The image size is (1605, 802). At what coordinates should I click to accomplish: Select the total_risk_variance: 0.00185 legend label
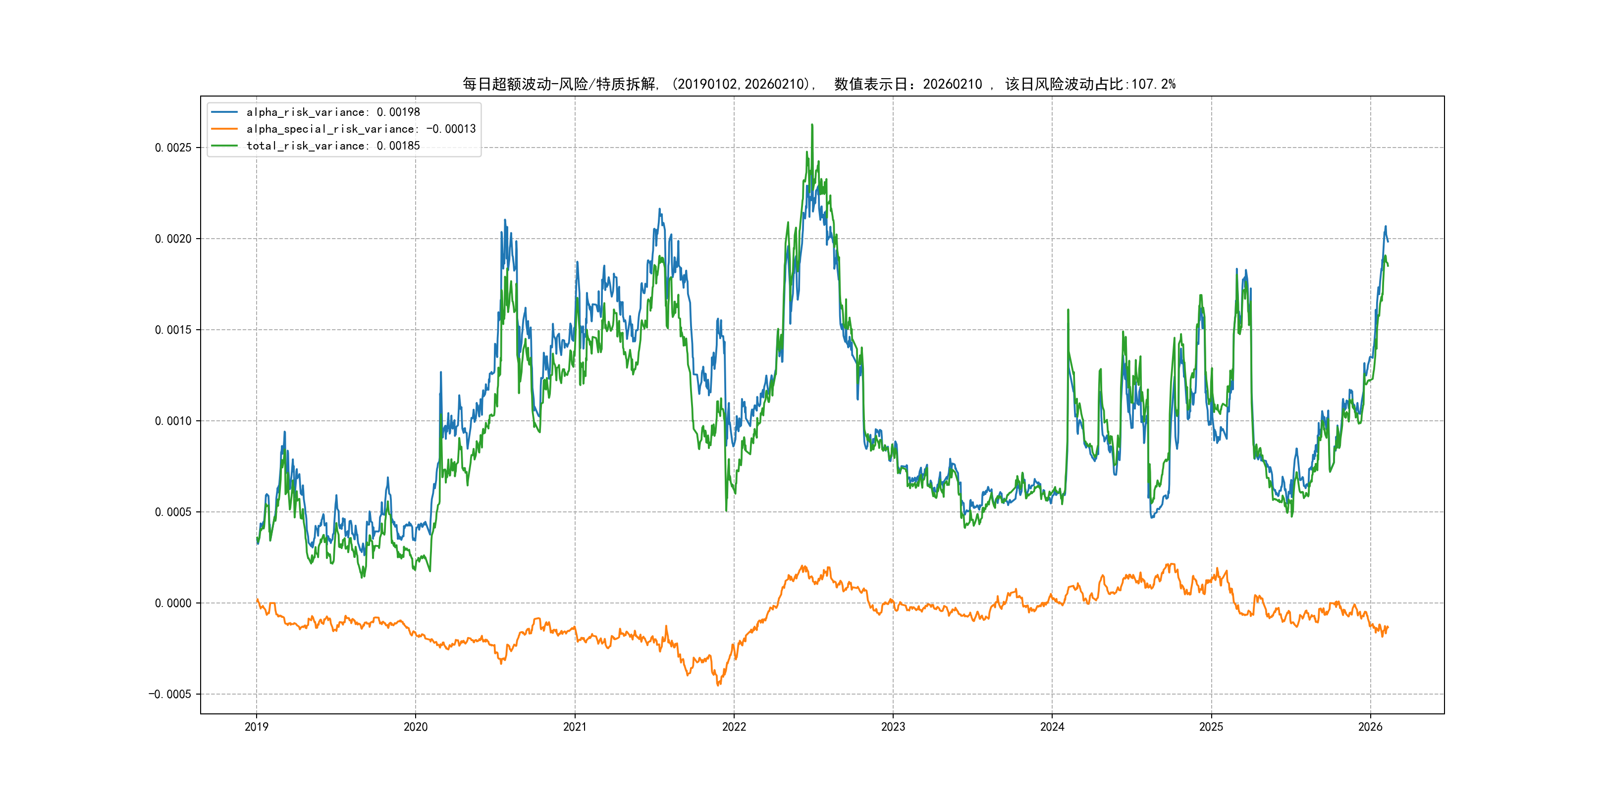point(333,146)
